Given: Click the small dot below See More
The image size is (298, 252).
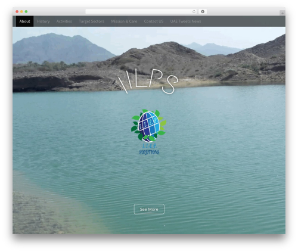Looking at the screenshot, I should pos(164,226).
